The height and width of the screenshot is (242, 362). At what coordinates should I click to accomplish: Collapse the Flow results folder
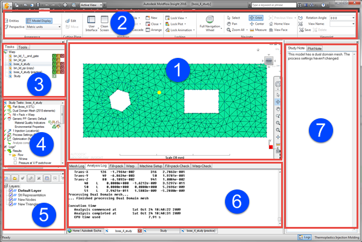pyautogui.click(x=10, y=155)
